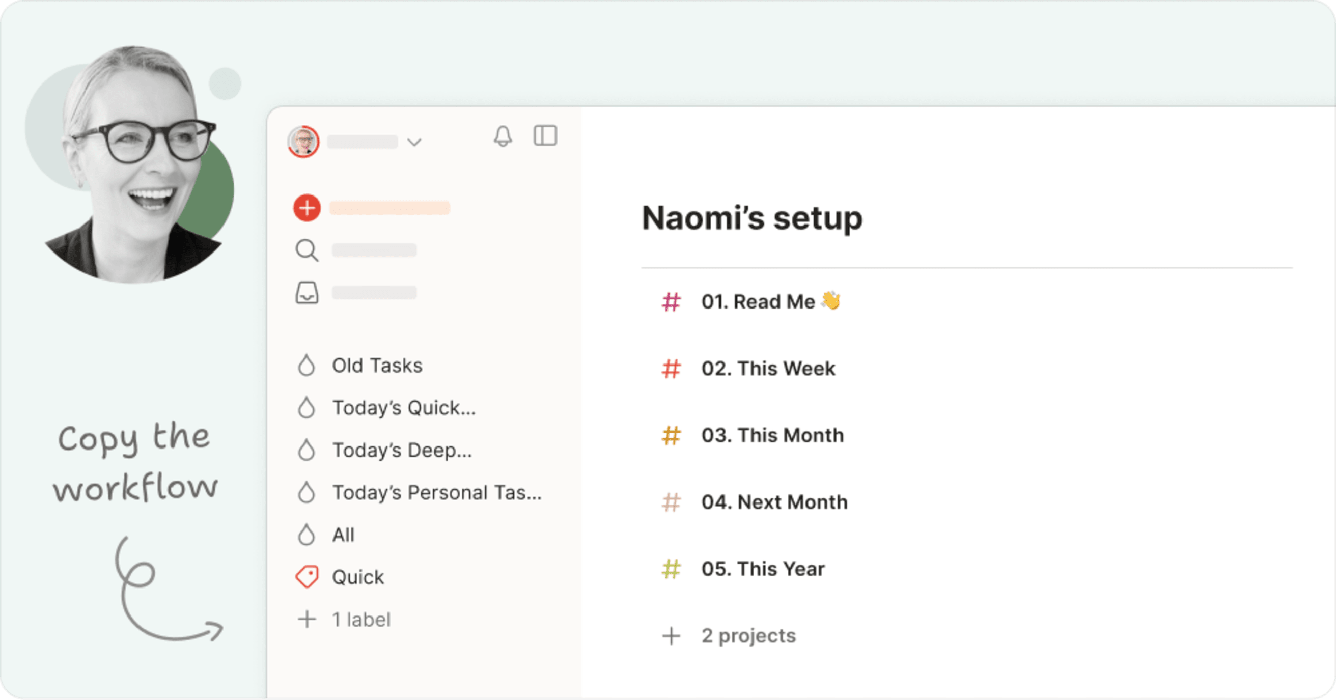The width and height of the screenshot is (1336, 700).
Task: Open the 03. This Month project
Action: (x=772, y=436)
